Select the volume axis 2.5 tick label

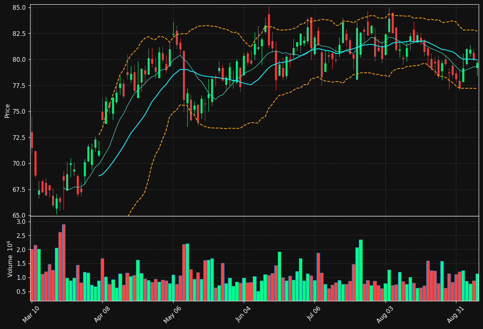click(x=22, y=236)
